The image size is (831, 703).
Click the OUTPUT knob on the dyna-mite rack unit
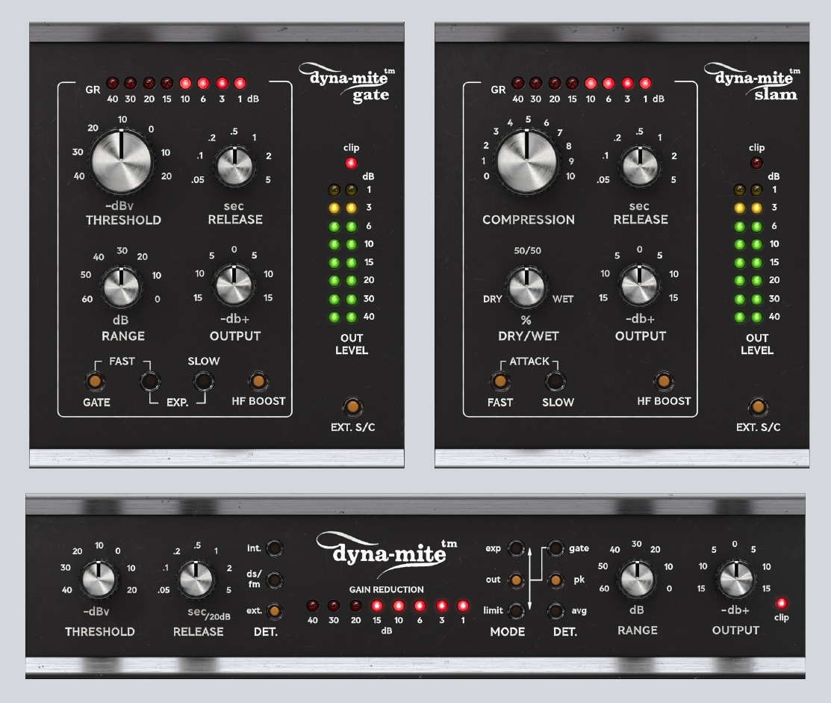click(x=735, y=578)
